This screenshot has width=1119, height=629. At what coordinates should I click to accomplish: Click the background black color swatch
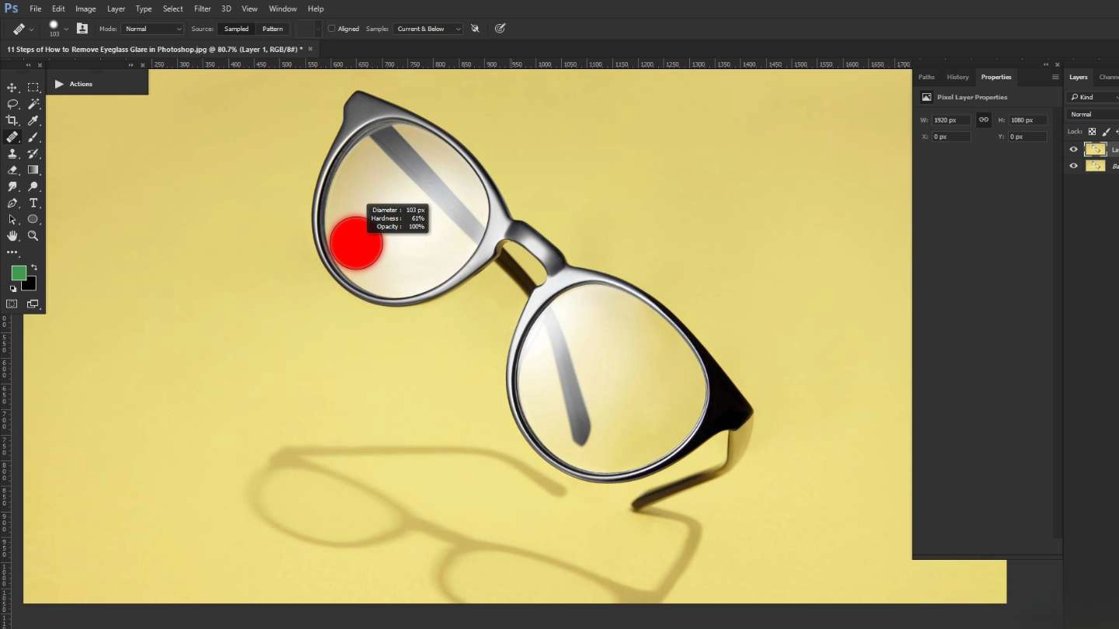pyautogui.click(x=30, y=284)
